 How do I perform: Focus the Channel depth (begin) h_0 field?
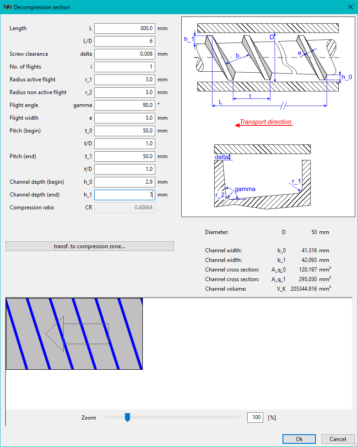tap(125, 182)
